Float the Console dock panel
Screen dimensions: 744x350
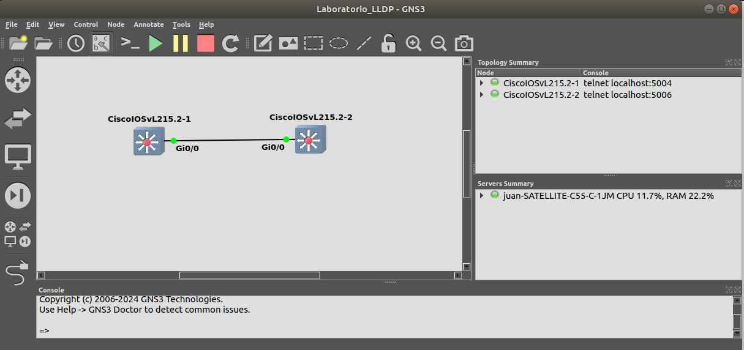[x=729, y=289]
